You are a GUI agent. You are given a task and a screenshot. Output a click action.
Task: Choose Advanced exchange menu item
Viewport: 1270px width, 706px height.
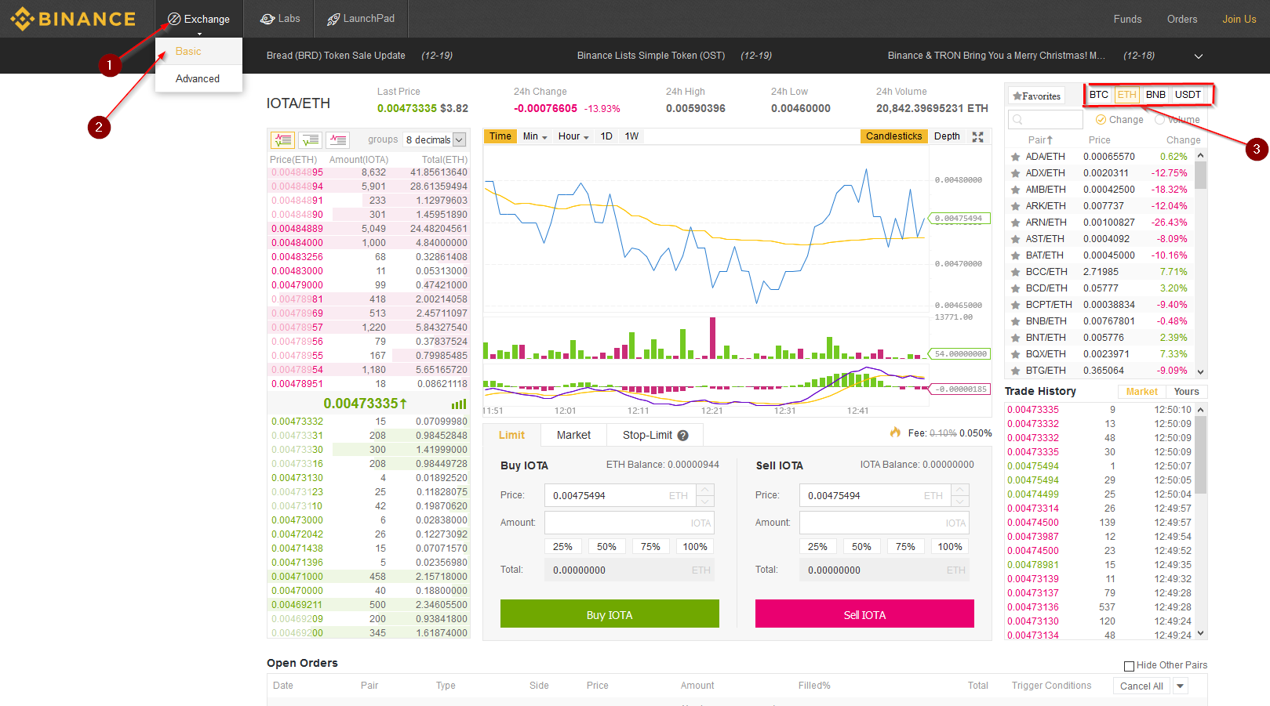[198, 78]
